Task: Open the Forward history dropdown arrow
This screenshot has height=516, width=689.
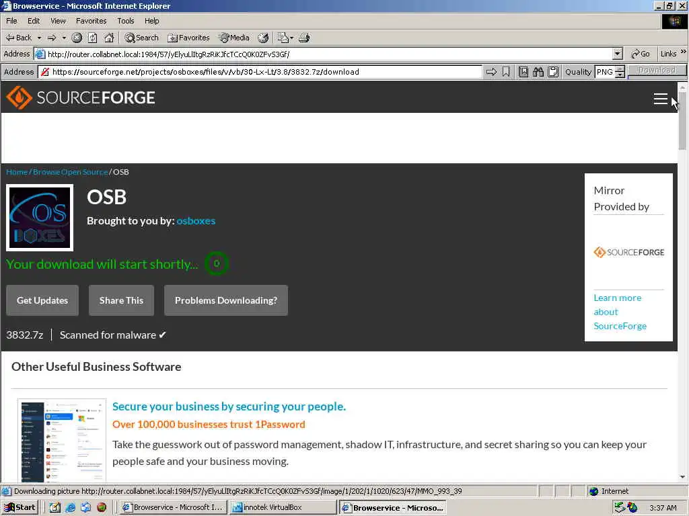Action: pos(64,38)
